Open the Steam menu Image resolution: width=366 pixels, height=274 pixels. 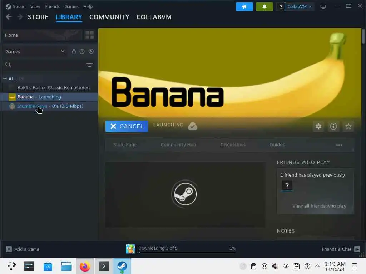(19, 6)
